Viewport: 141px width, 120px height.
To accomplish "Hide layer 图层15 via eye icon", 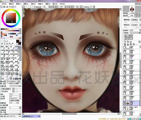I will (125, 56).
